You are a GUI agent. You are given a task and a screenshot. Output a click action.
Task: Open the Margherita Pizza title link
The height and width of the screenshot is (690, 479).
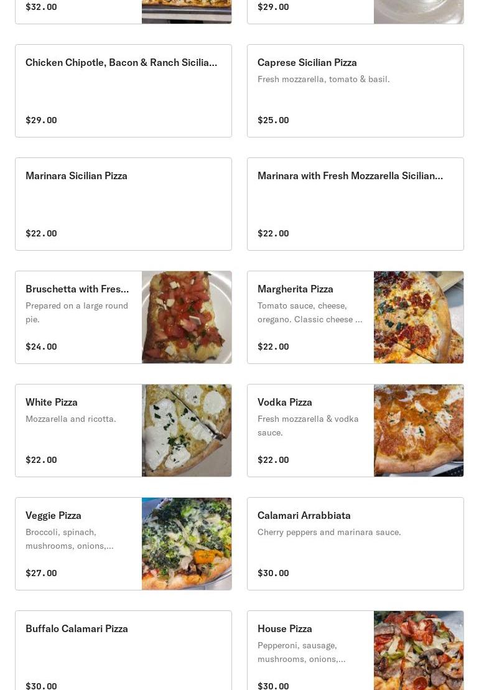click(x=295, y=289)
